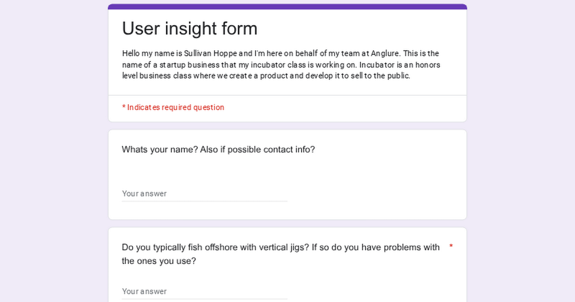Click "Indicates required question" notice text
This screenshot has width=575, height=302.
click(175, 107)
